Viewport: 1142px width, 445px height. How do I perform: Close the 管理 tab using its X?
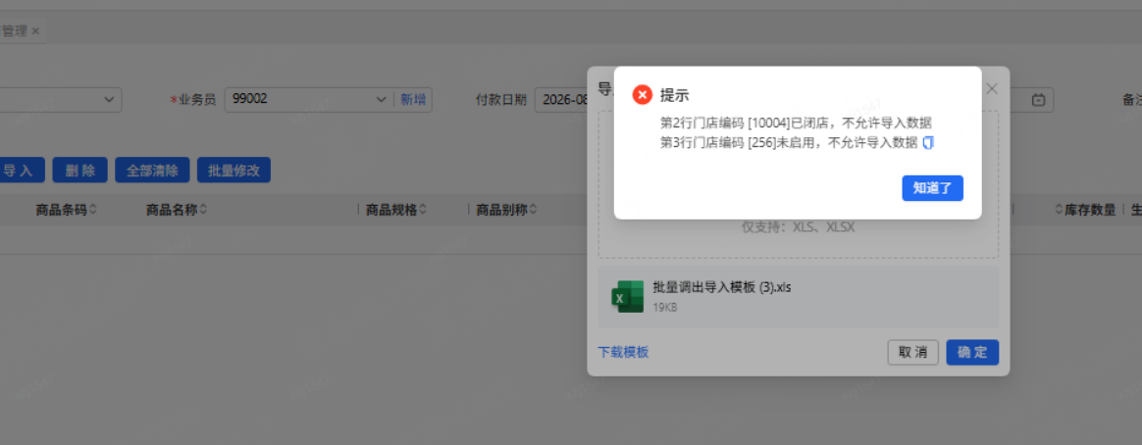pos(35,31)
